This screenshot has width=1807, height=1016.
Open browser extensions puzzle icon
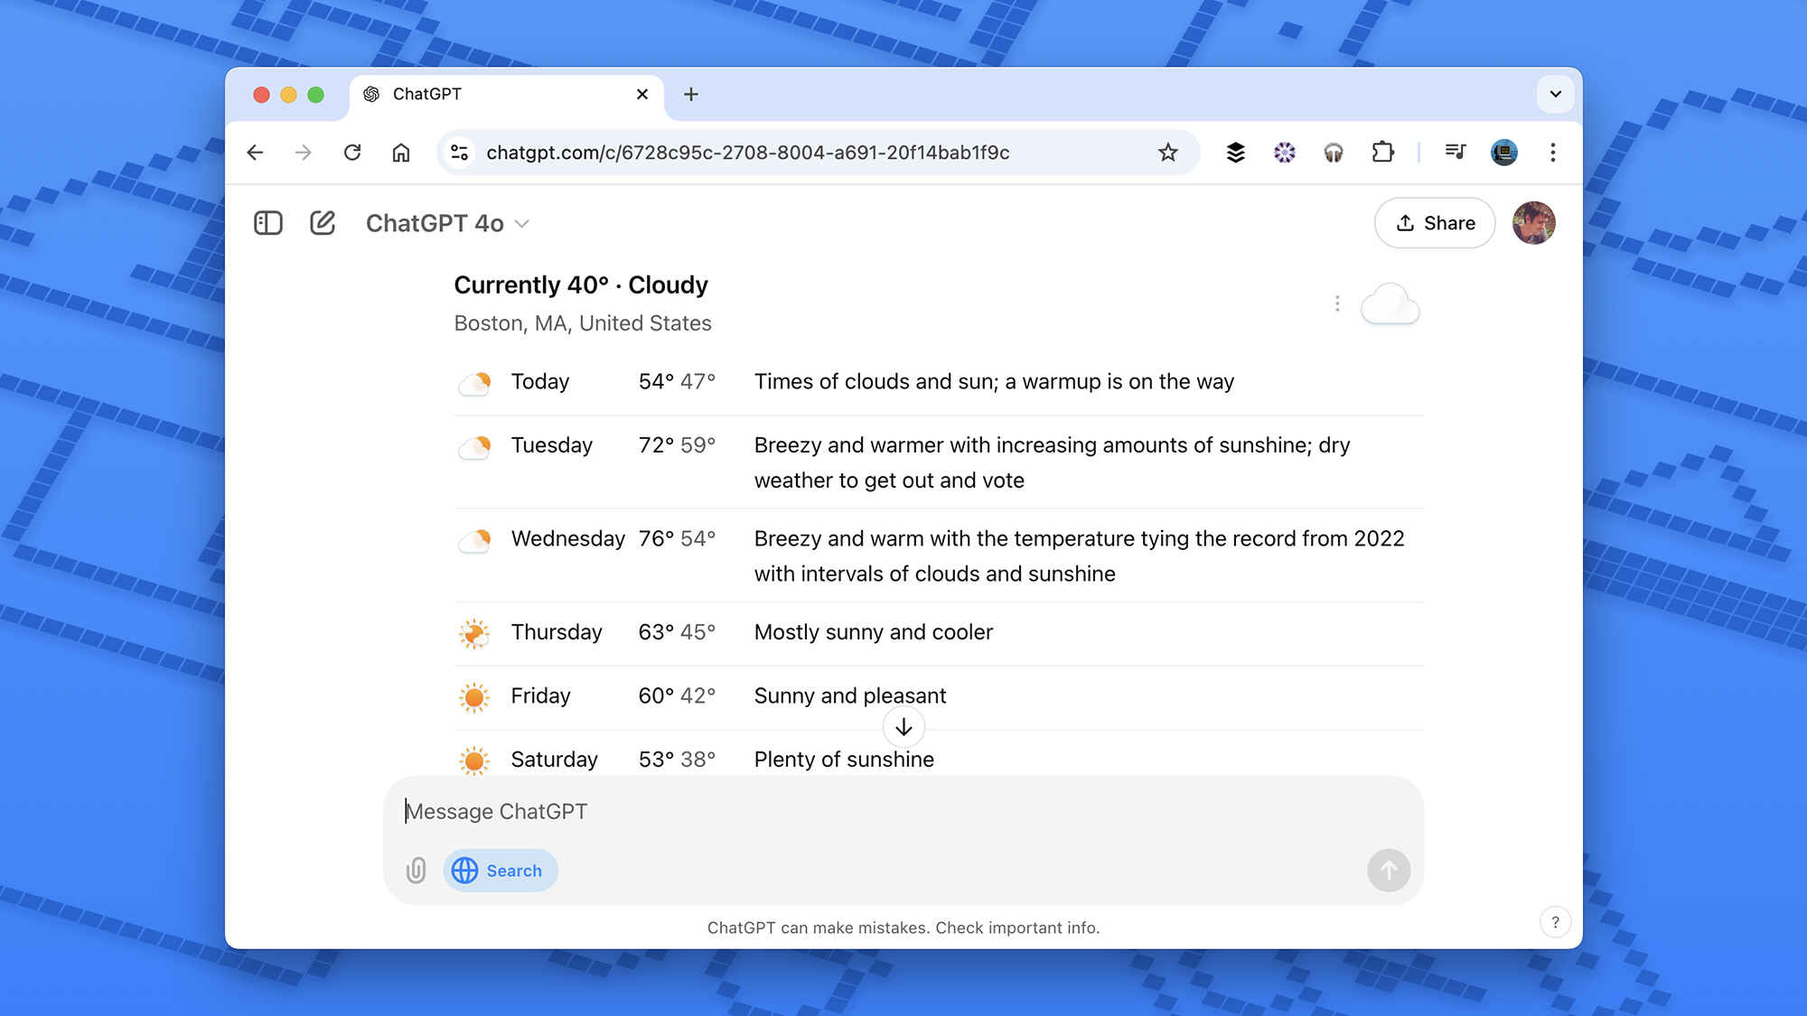pos(1382,153)
